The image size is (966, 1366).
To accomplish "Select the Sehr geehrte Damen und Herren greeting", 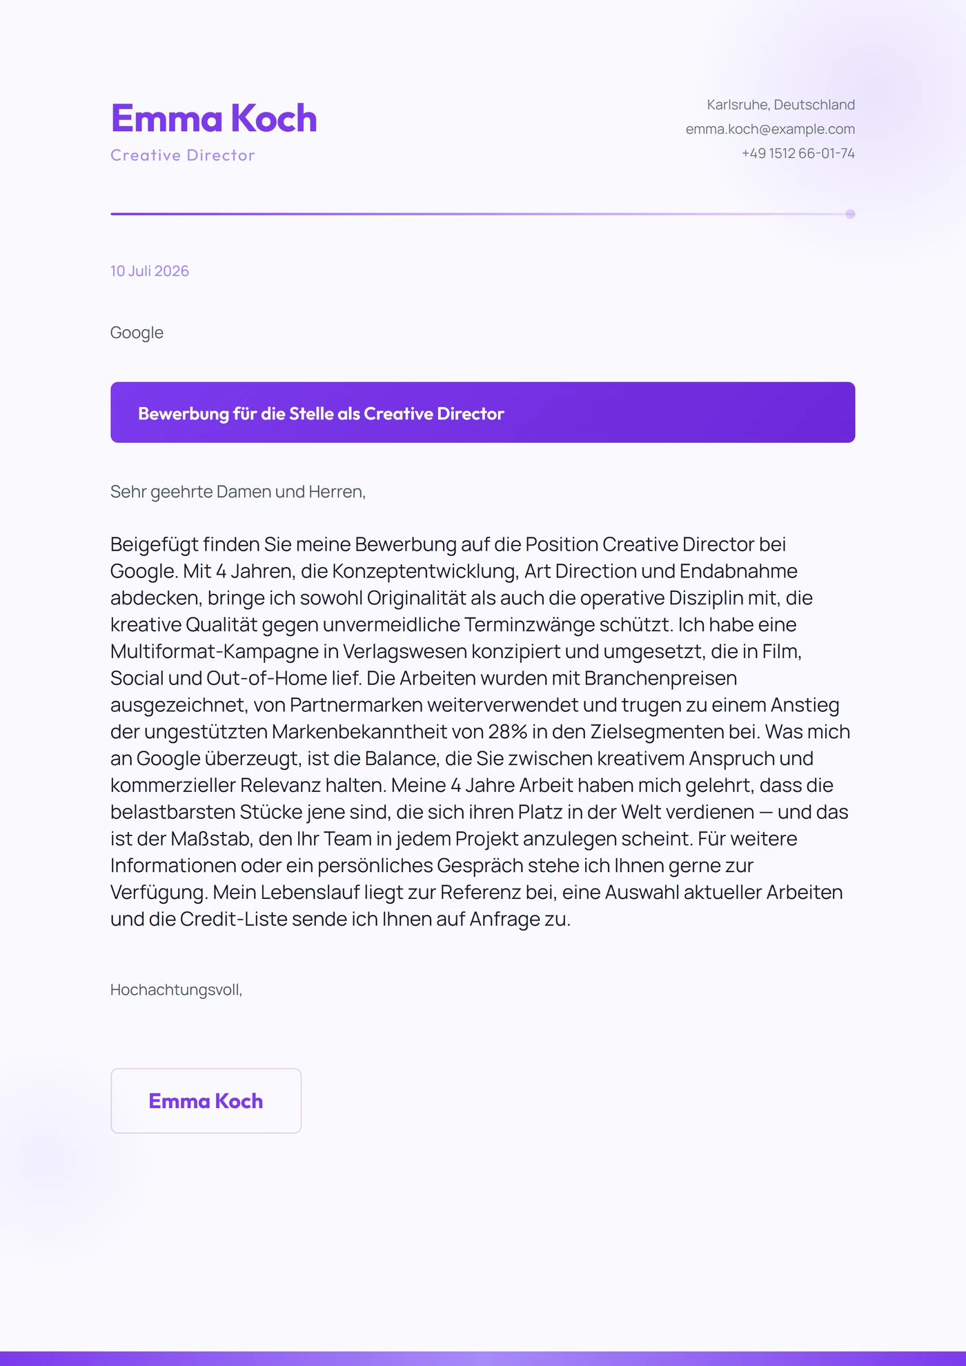I will click(238, 492).
